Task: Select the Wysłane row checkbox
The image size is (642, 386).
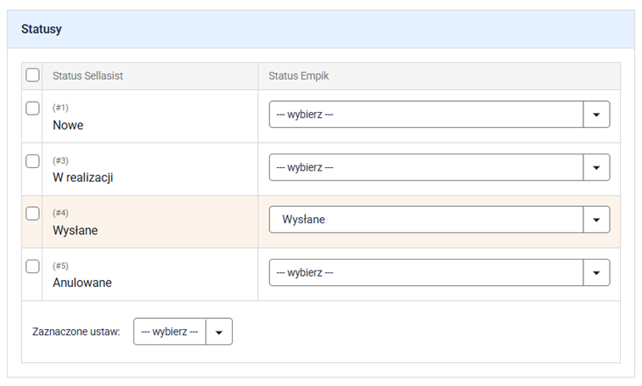Action: click(x=32, y=214)
